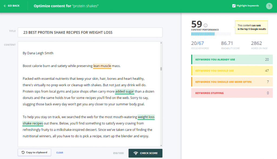This screenshot has height=159, width=277.
Task: Click the GO BACK arrow link
Action: pos(11,6)
